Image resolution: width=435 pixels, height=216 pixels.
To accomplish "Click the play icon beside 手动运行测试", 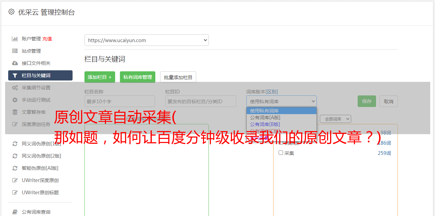I will coord(15,100).
